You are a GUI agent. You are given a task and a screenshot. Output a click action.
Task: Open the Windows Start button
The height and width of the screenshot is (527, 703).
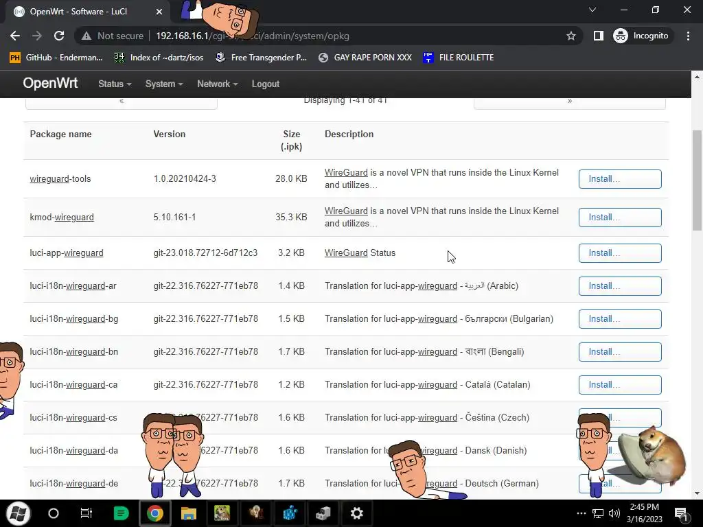pos(19,513)
